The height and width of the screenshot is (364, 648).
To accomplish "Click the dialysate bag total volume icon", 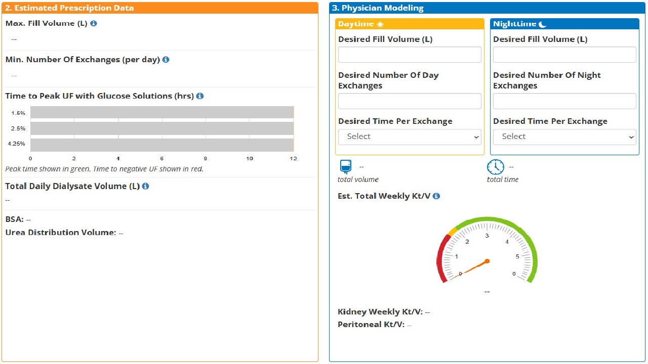I will click(x=346, y=167).
